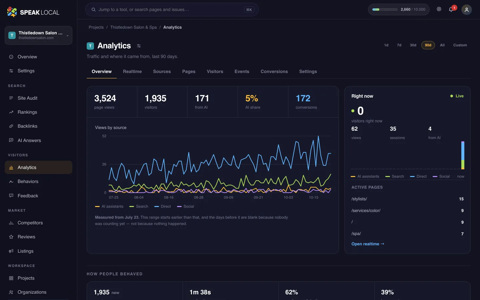Focus the Jump to a tool search box
The height and width of the screenshot is (300, 480).
point(172,10)
